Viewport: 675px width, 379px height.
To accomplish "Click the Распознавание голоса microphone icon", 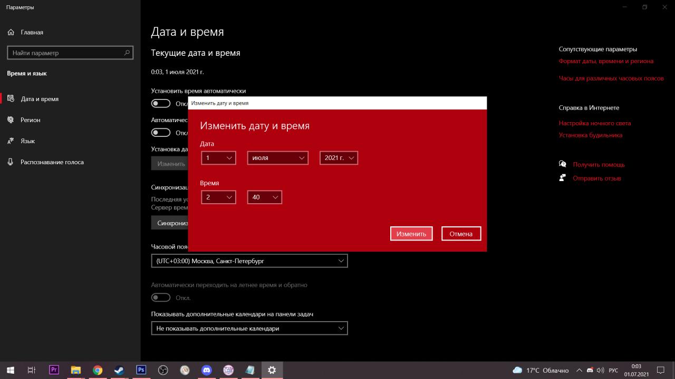I will pyautogui.click(x=11, y=162).
